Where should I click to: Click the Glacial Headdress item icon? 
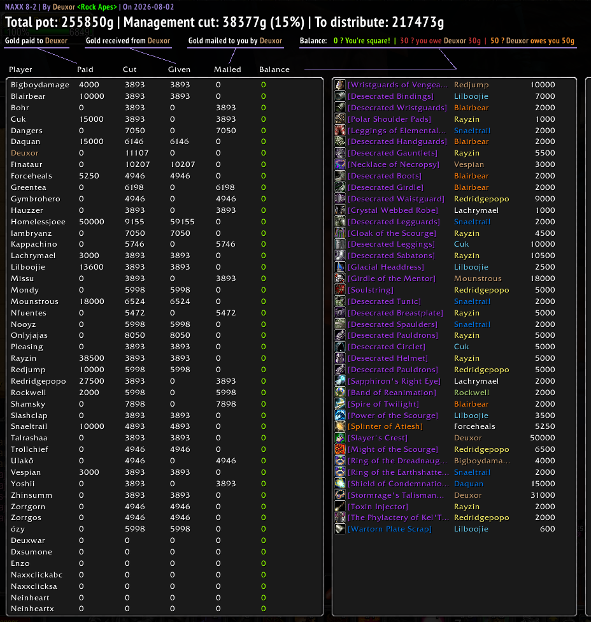coord(340,268)
